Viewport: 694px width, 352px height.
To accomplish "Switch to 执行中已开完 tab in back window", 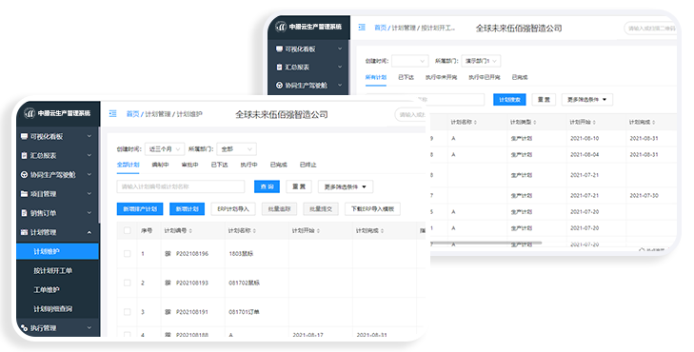I will coord(485,77).
